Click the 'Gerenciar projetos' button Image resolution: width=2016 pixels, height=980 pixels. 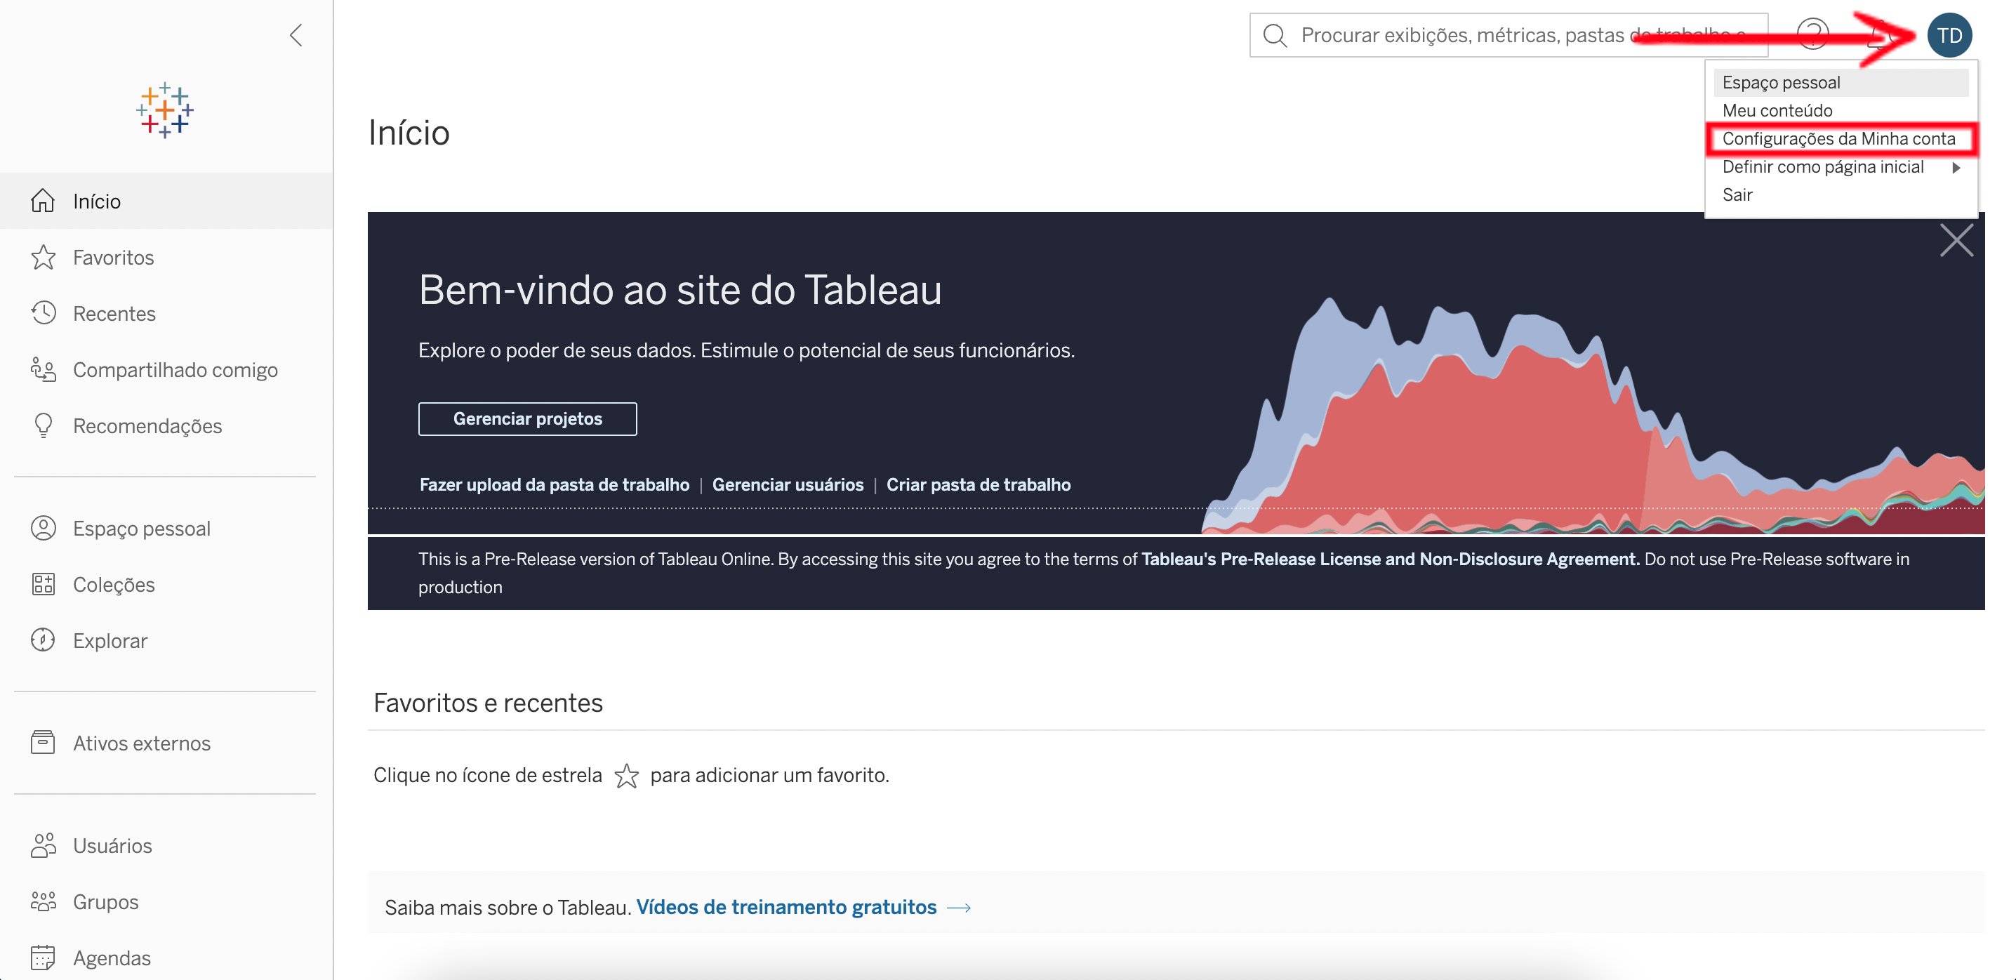pos(527,419)
